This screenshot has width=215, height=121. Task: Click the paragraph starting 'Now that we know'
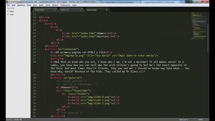click(x=120, y=67)
